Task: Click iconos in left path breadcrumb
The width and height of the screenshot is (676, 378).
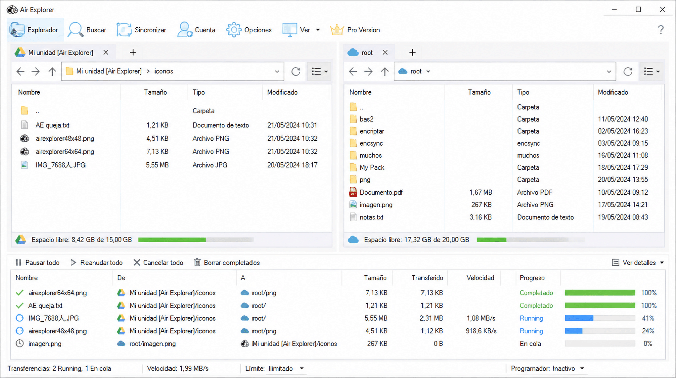Action: [x=163, y=71]
